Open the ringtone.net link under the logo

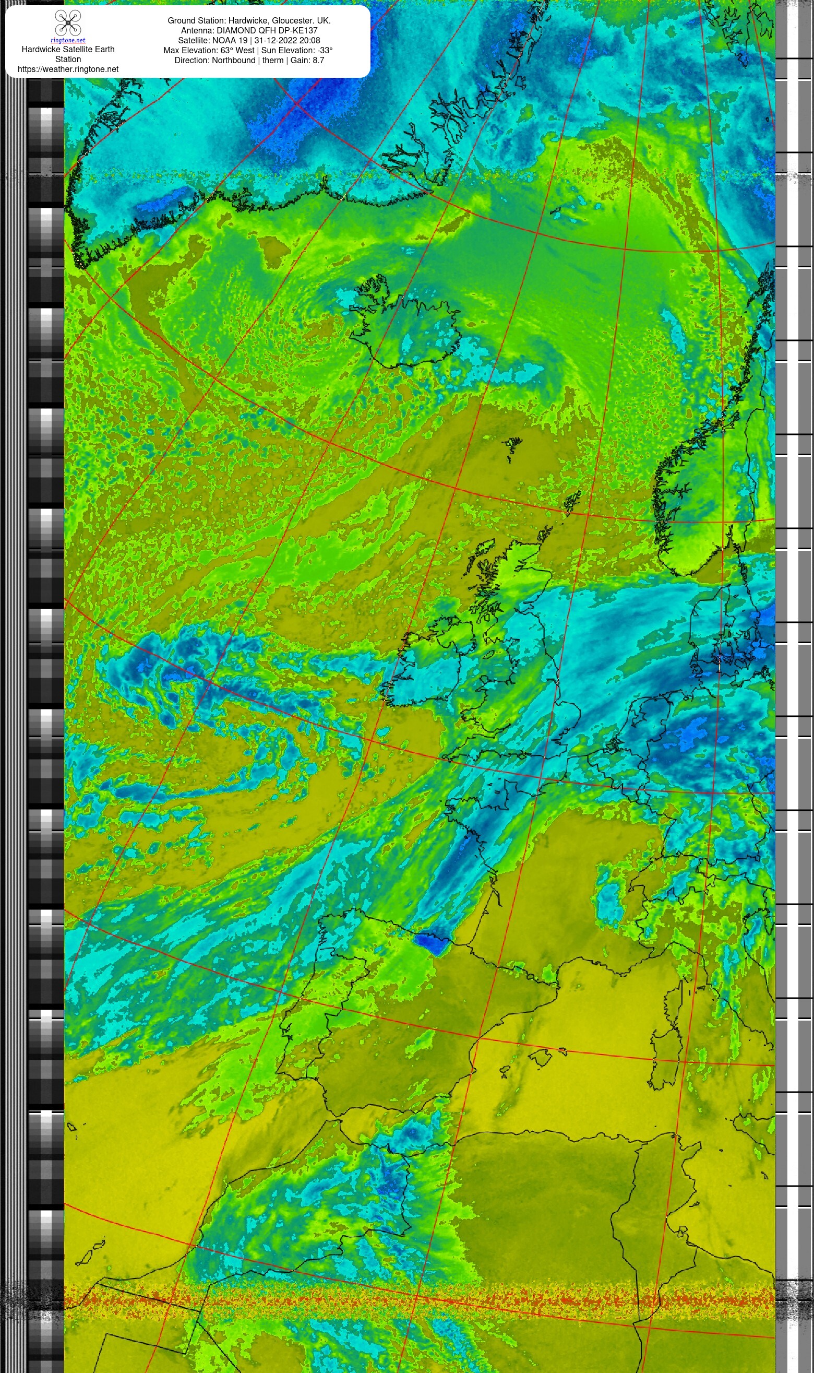pos(68,41)
